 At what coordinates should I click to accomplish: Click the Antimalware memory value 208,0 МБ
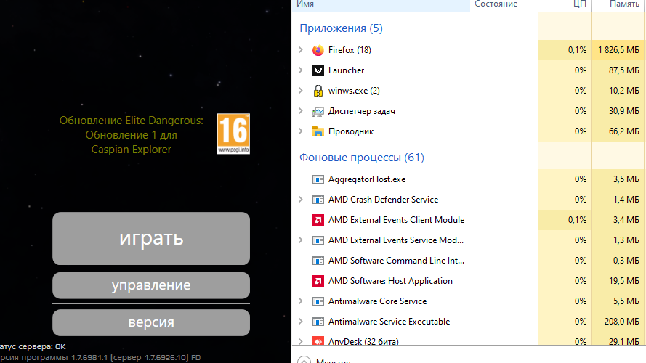622,322
